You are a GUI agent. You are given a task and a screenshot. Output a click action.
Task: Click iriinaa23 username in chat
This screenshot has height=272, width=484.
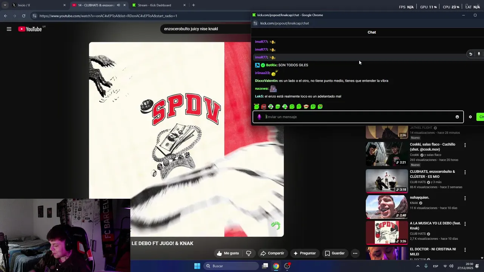click(262, 73)
